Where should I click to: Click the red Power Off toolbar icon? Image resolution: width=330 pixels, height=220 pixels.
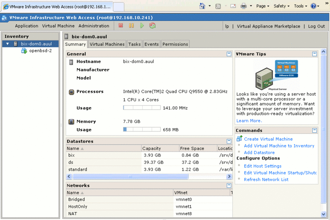[120, 26]
